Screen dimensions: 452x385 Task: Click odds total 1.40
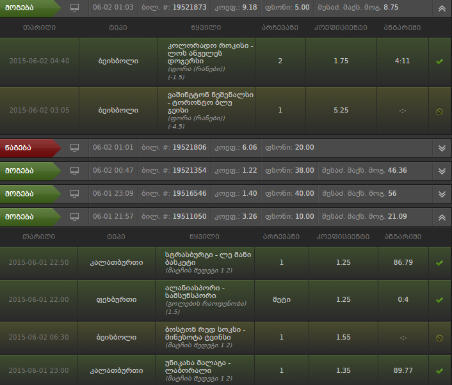(249, 194)
